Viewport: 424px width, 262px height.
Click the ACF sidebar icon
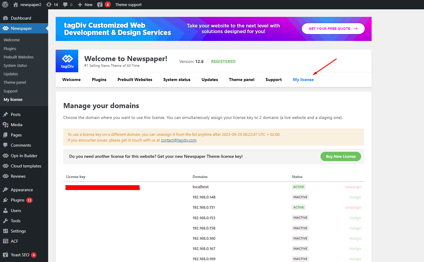(x=5, y=241)
